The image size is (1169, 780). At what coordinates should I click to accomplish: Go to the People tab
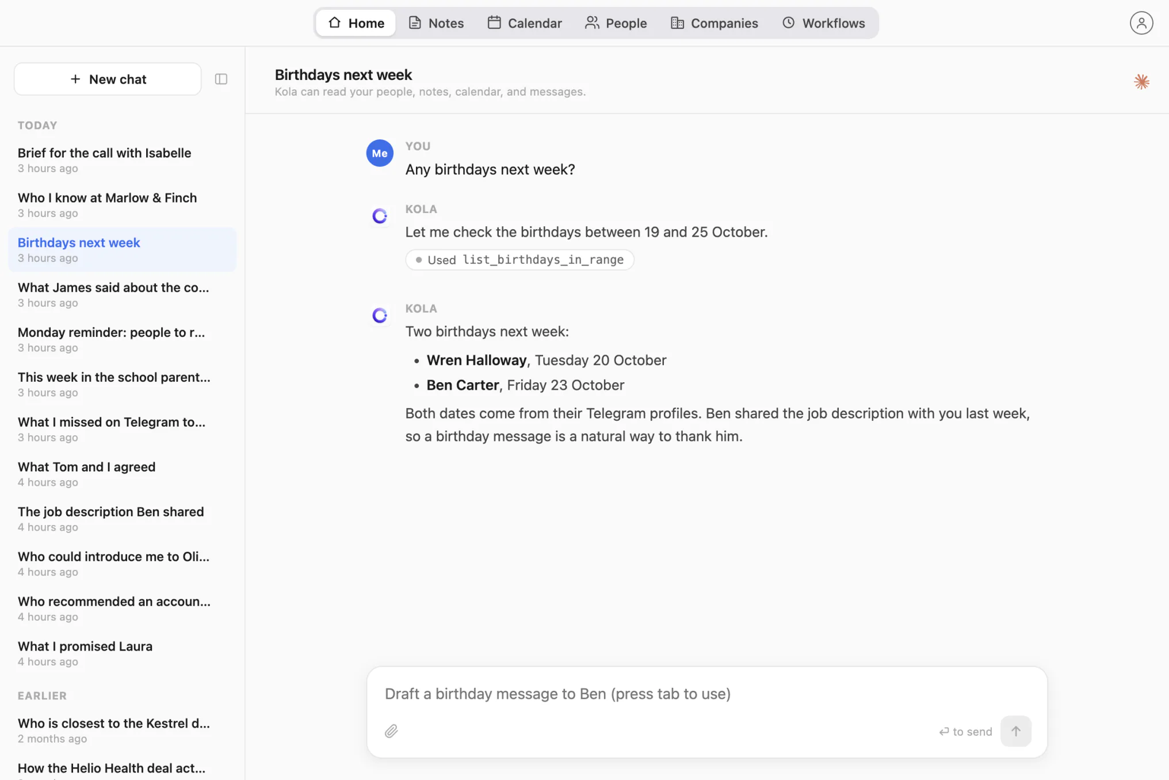tap(616, 23)
